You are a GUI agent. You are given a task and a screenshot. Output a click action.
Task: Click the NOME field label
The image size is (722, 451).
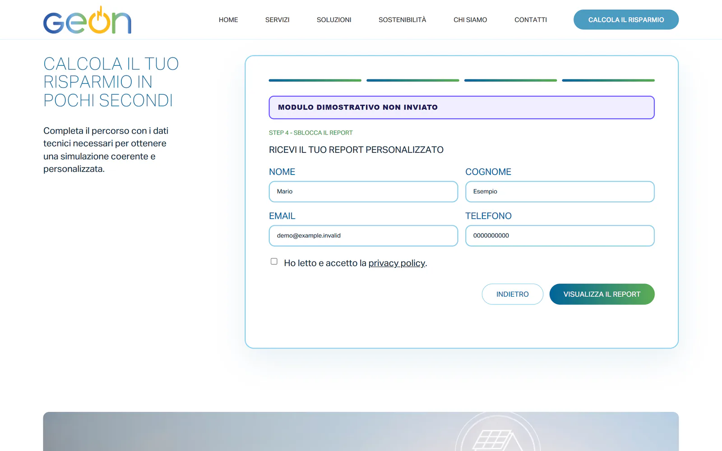coord(282,172)
